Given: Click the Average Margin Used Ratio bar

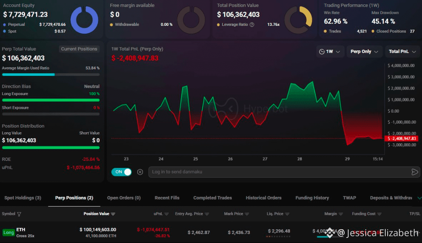Looking at the screenshot, I should [50, 75].
